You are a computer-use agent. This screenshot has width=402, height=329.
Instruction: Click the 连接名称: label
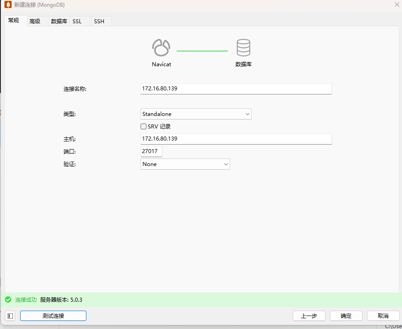tap(75, 89)
